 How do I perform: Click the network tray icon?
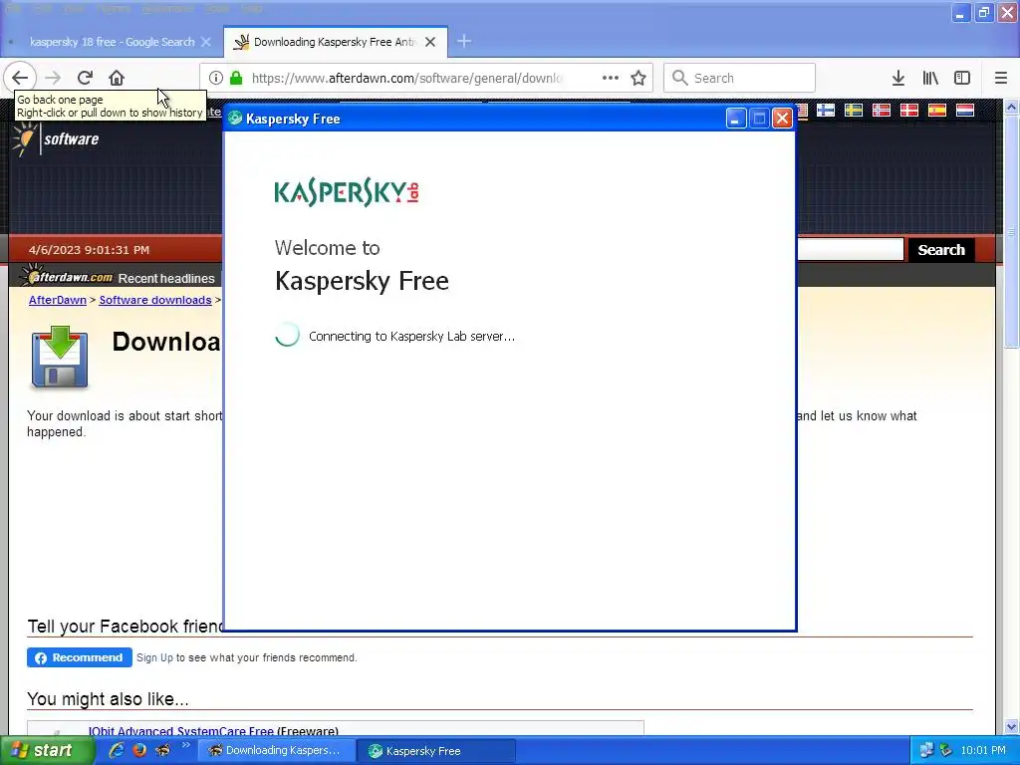click(926, 751)
